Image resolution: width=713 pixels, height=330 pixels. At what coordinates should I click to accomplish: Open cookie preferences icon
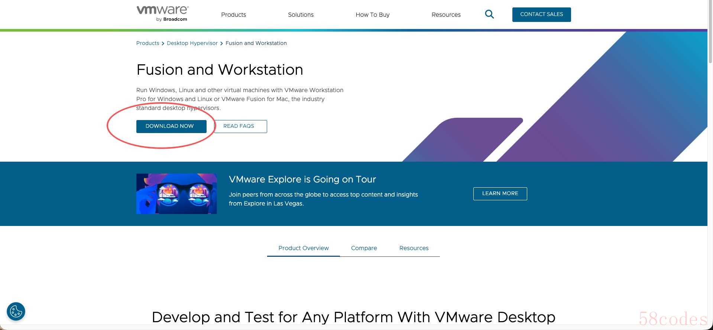16,311
